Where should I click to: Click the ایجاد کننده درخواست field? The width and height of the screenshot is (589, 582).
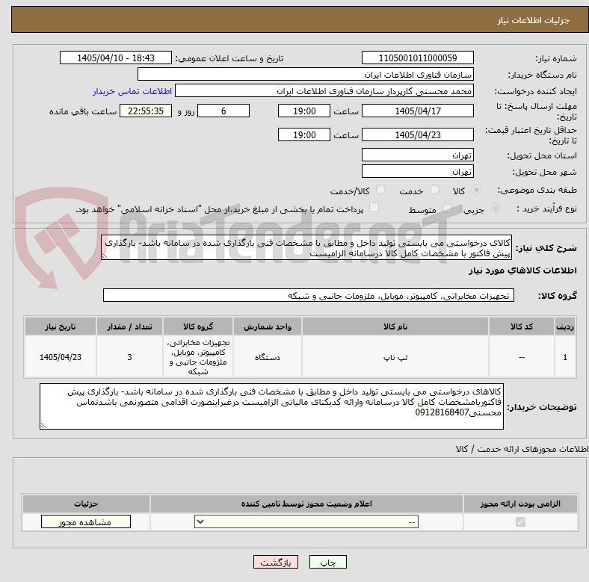coord(324,91)
